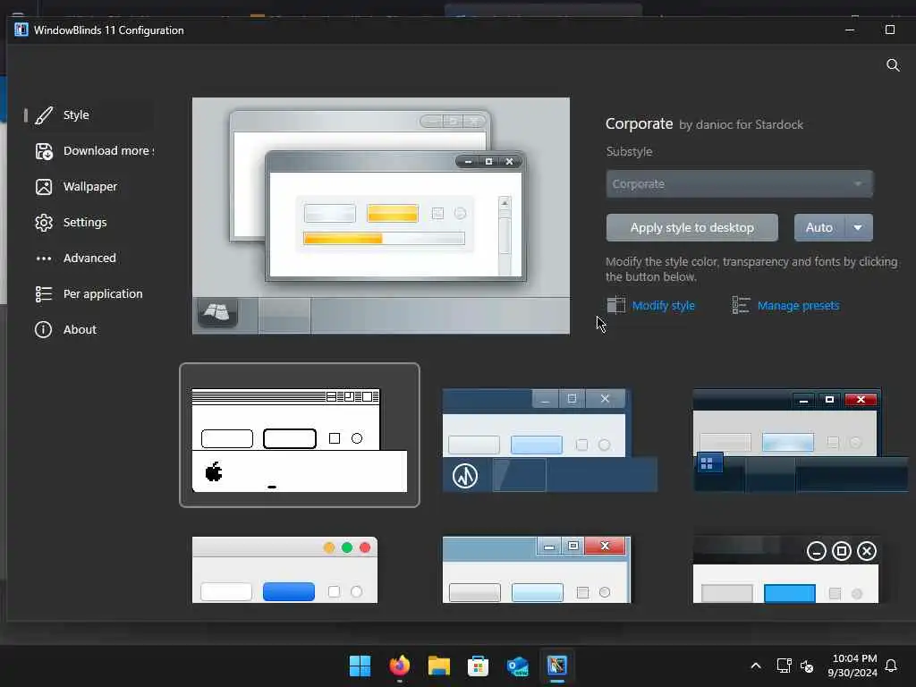The height and width of the screenshot is (687, 916).
Task: Click the Corporate style title text
Action: [639, 123]
